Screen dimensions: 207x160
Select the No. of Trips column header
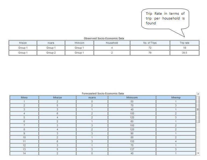coord(150,43)
